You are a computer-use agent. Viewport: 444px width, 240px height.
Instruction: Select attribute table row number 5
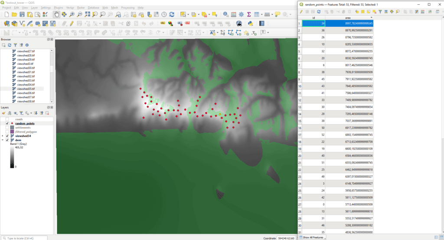[x=300, y=51]
